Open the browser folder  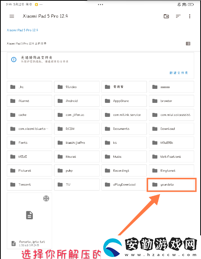(x=171, y=101)
